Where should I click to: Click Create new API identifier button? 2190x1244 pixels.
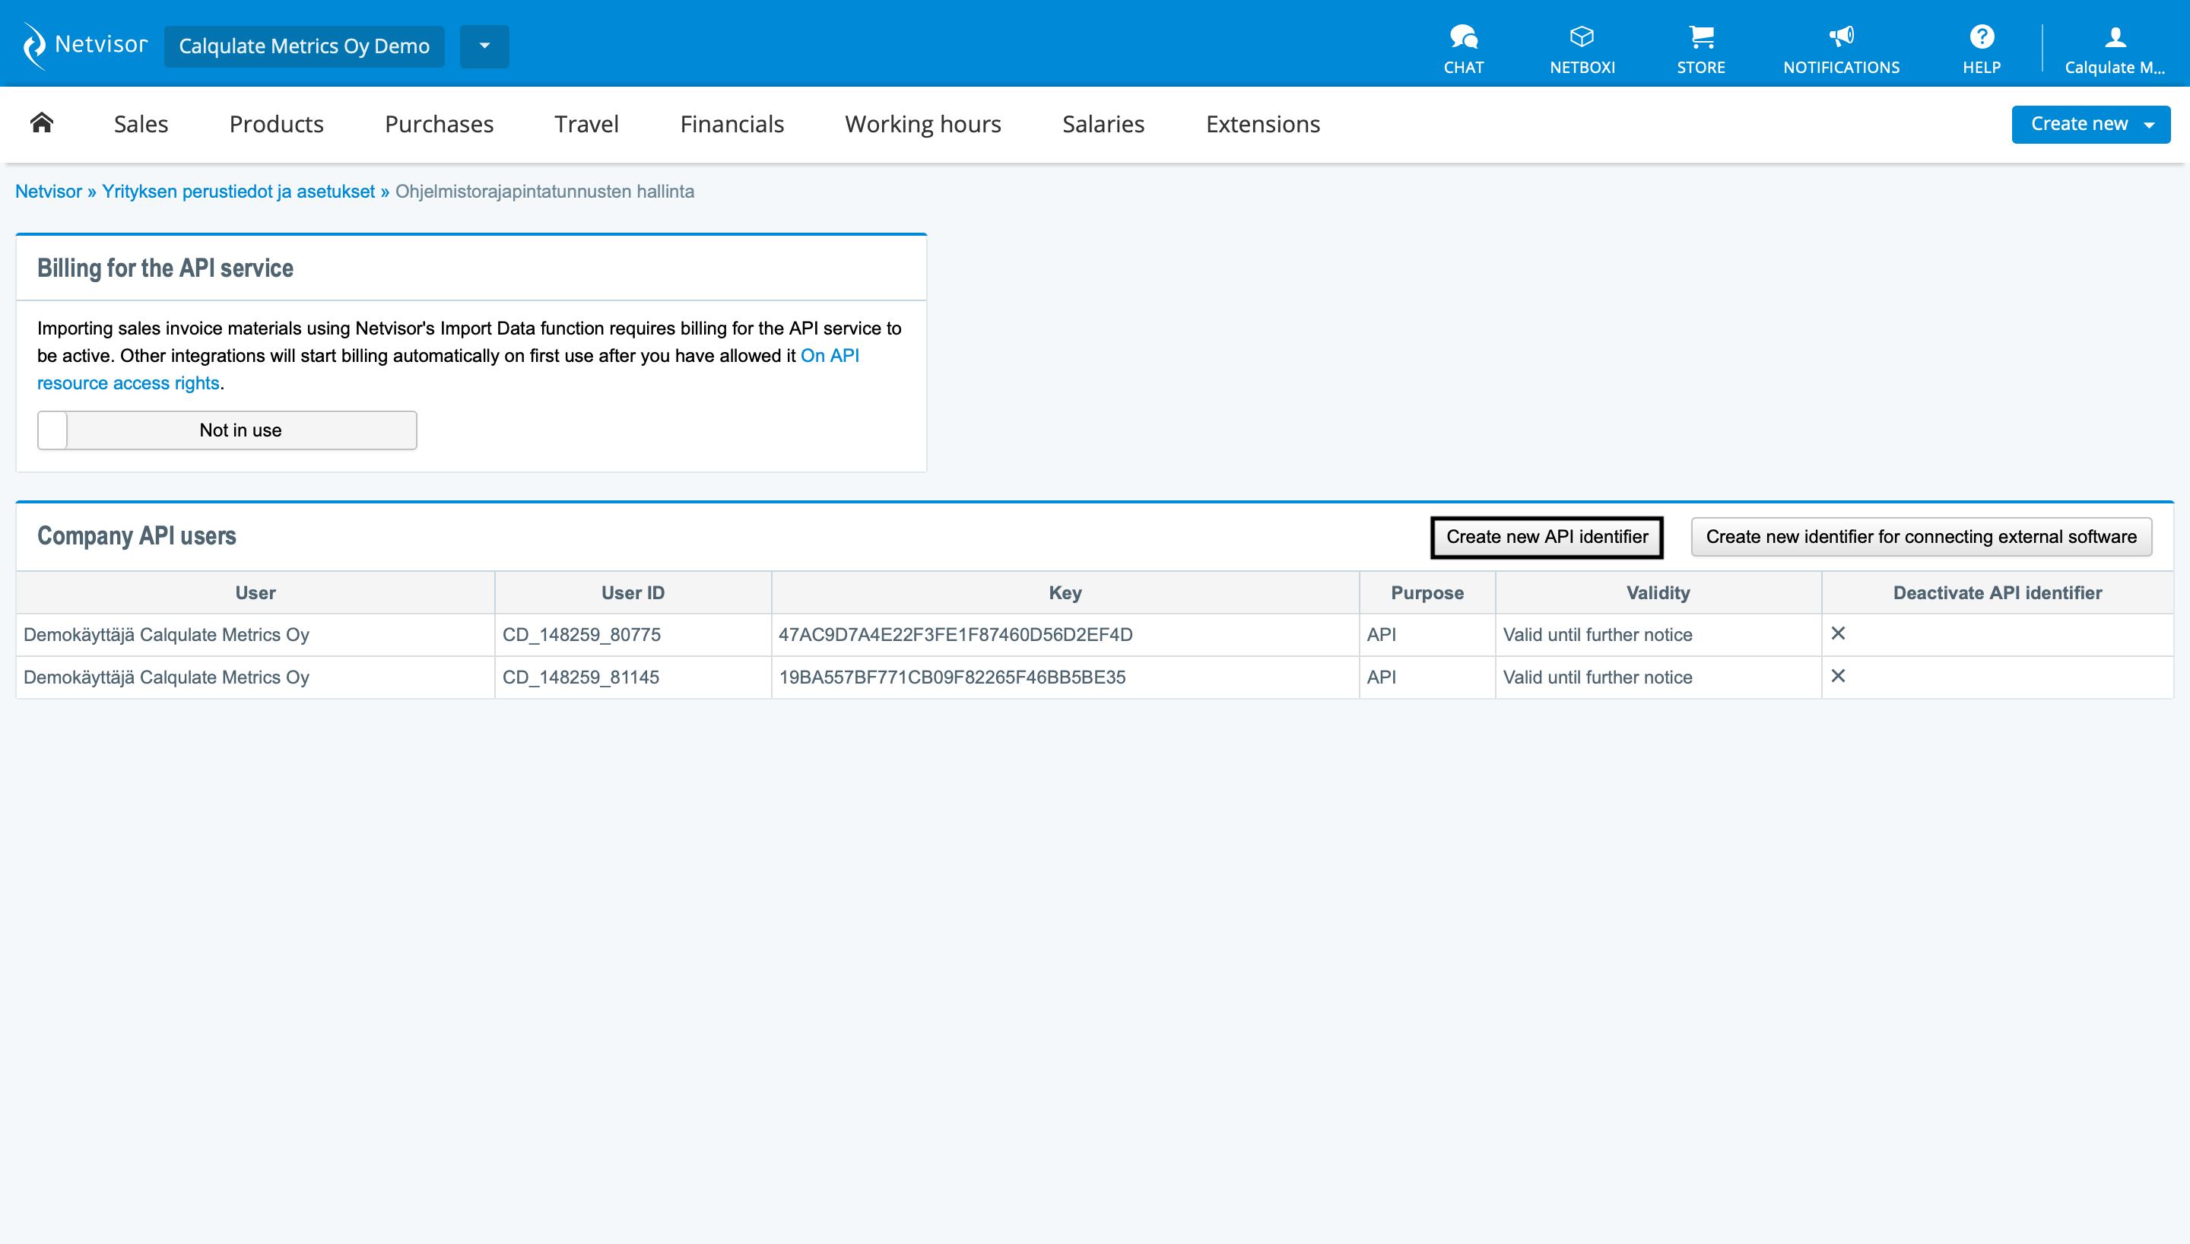(x=1546, y=537)
